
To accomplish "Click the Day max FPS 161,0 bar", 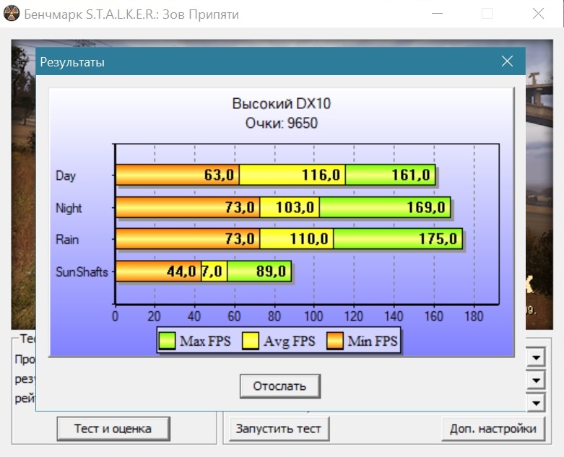I will [390, 175].
